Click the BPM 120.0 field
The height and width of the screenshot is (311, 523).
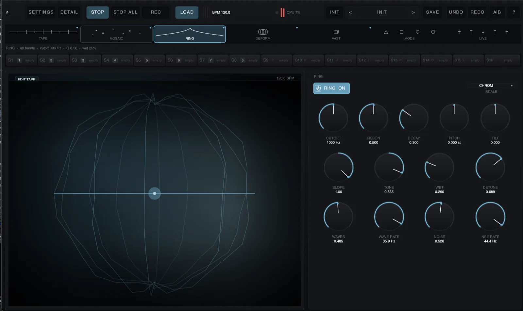[x=221, y=12]
